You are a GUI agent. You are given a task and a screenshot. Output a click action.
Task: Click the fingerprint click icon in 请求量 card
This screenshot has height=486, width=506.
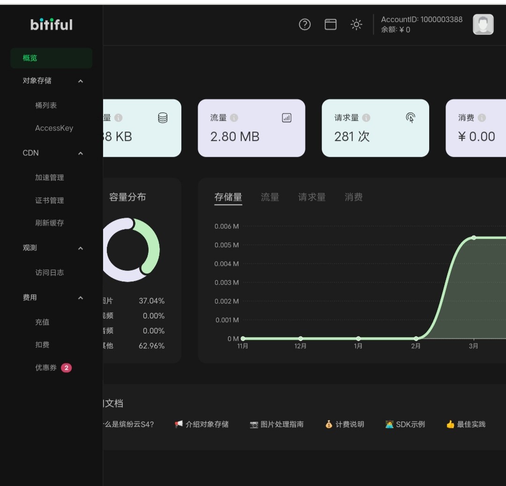tap(410, 118)
